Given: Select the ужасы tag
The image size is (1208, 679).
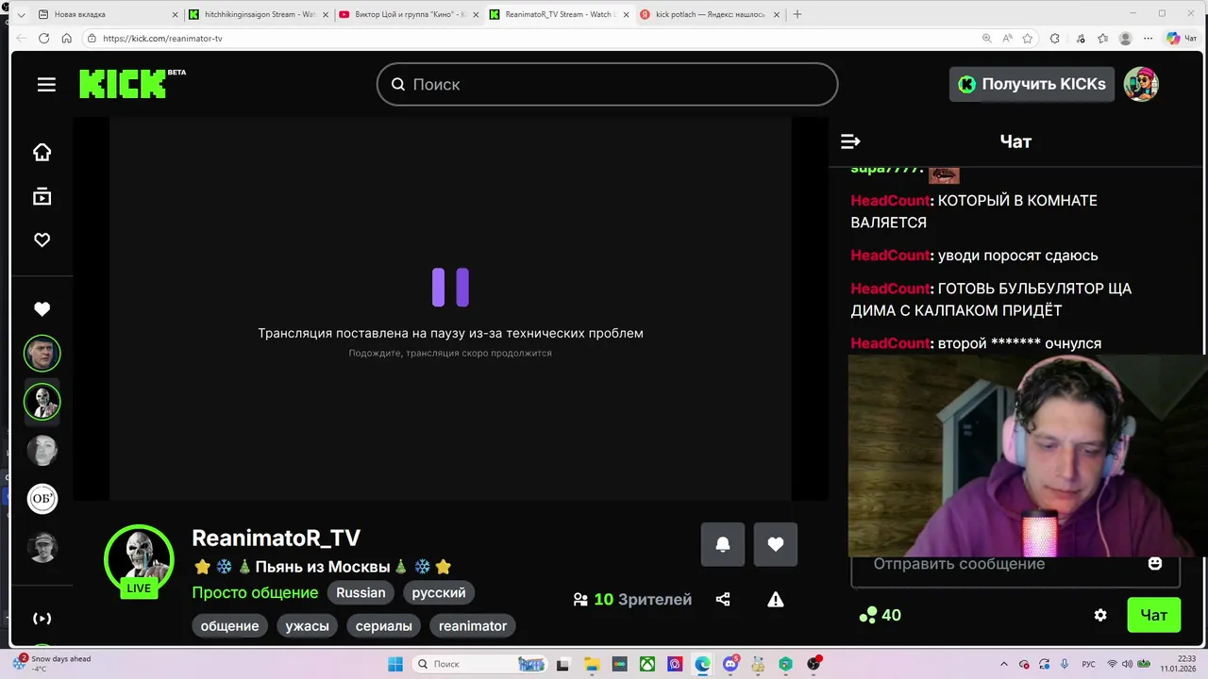Looking at the screenshot, I should pyautogui.click(x=307, y=626).
